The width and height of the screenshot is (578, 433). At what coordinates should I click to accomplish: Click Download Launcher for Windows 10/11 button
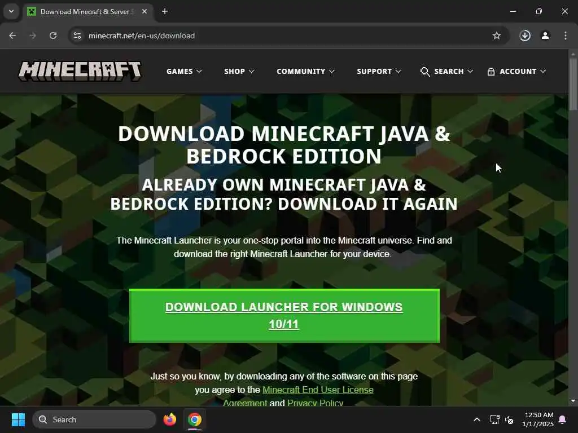(x=284, y=316)
